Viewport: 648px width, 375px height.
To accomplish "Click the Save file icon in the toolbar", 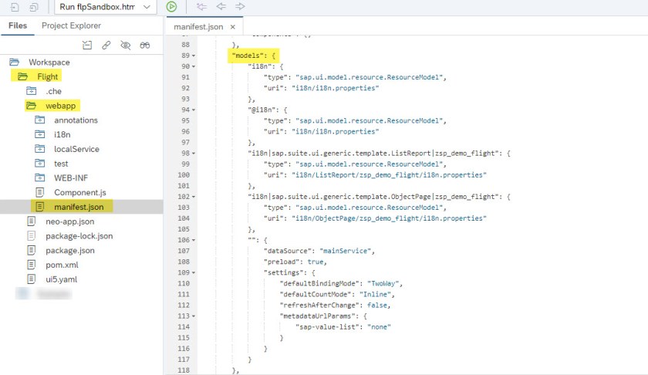I will (x=15, y=7).
